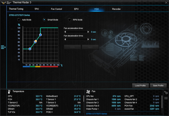Open the settings gears icon
This screenshot has width=169, height=116.
coord(166,93)
